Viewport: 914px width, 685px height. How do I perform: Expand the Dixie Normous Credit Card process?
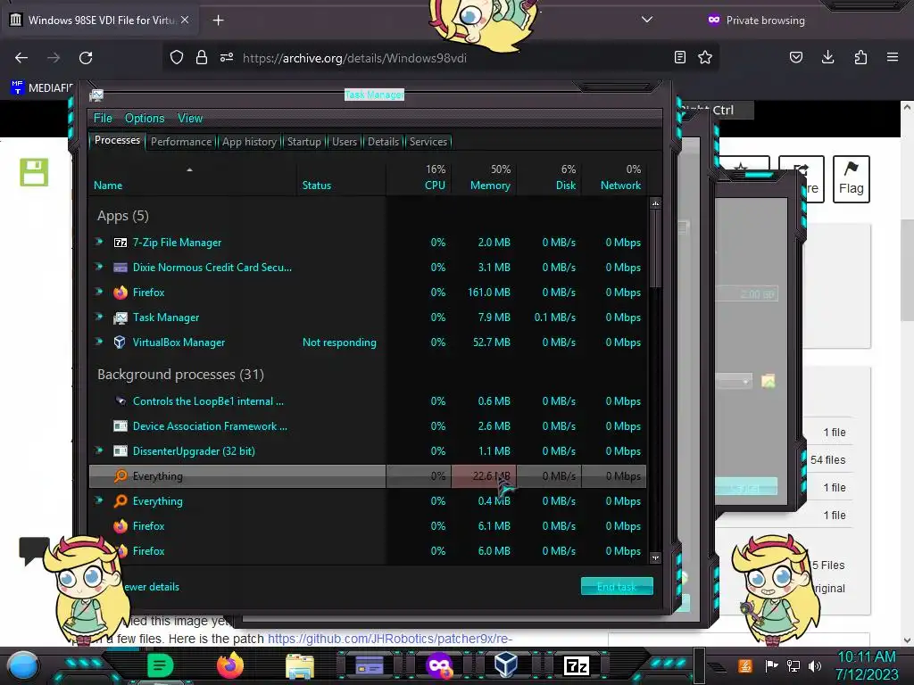pos(99,267)
